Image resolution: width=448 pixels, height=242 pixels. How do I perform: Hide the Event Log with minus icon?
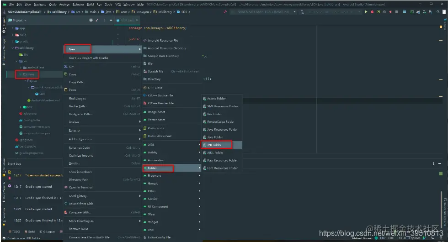[x=439, y=163]
